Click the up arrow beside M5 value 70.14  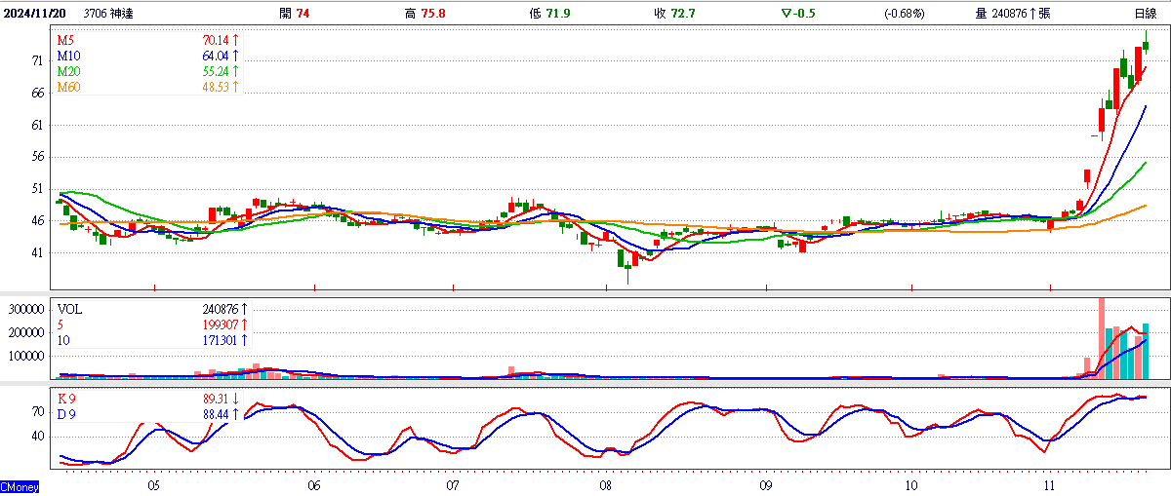tap(235, 41)
